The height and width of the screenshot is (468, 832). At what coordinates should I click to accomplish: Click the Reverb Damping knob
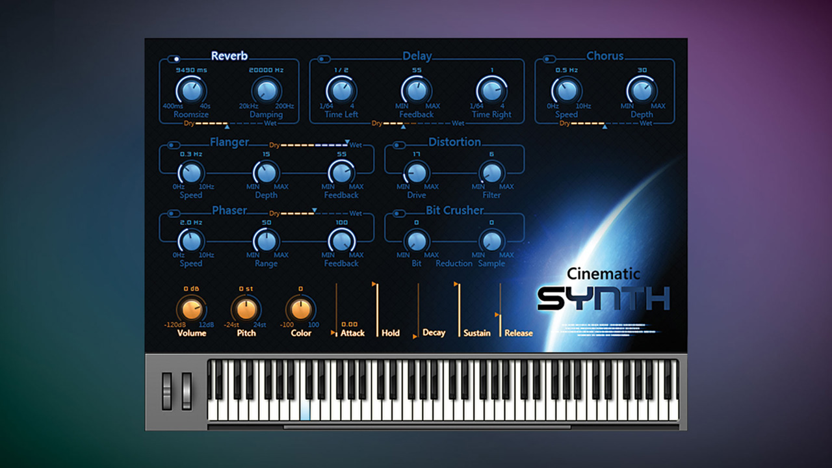(266, 90)
